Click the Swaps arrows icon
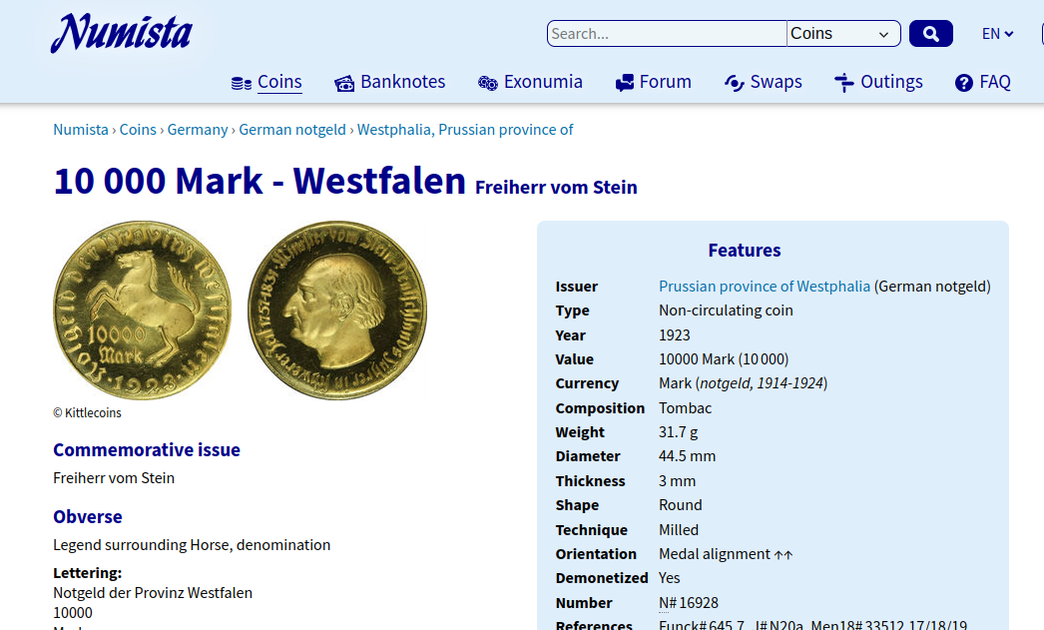The width and height of the screenshot is (1044, 630). click(735, 83)
